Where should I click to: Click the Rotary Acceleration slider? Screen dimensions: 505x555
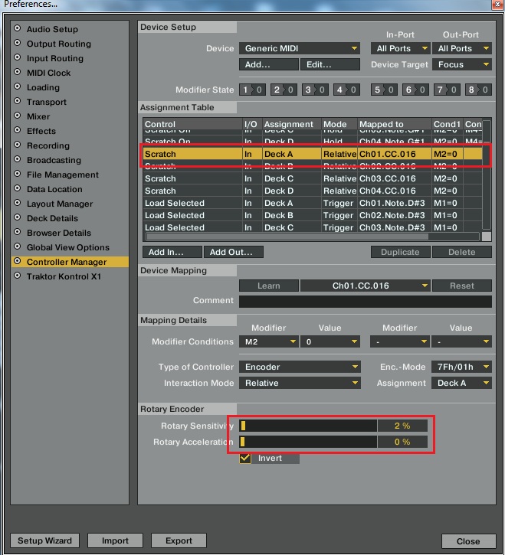click(x=308, y=442)
